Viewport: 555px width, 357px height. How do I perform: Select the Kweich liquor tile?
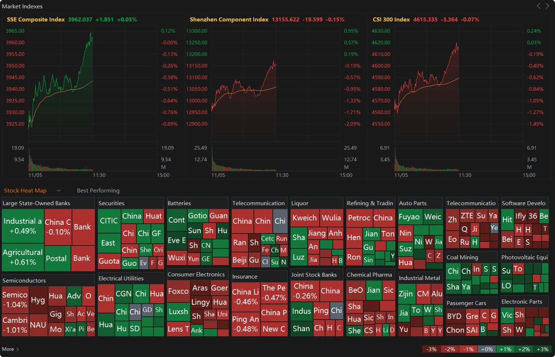(x=305, y=218)
